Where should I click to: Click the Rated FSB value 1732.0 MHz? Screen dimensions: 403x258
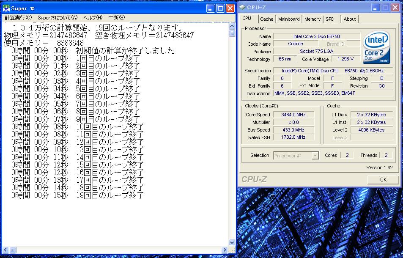(x=293, y=137)
